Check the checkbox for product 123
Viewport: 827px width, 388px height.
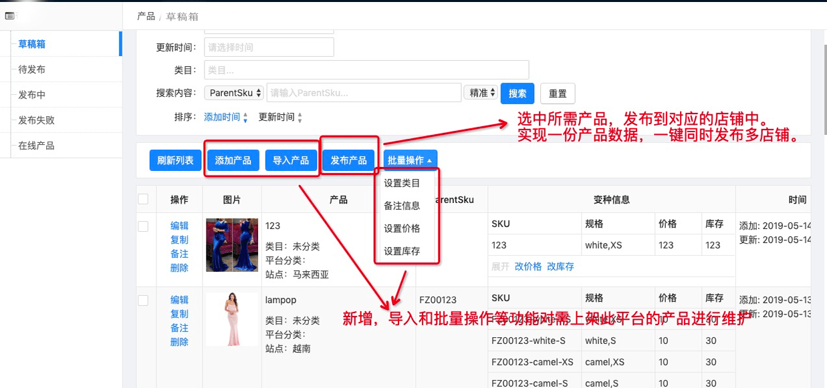click(x=143, y=226)
